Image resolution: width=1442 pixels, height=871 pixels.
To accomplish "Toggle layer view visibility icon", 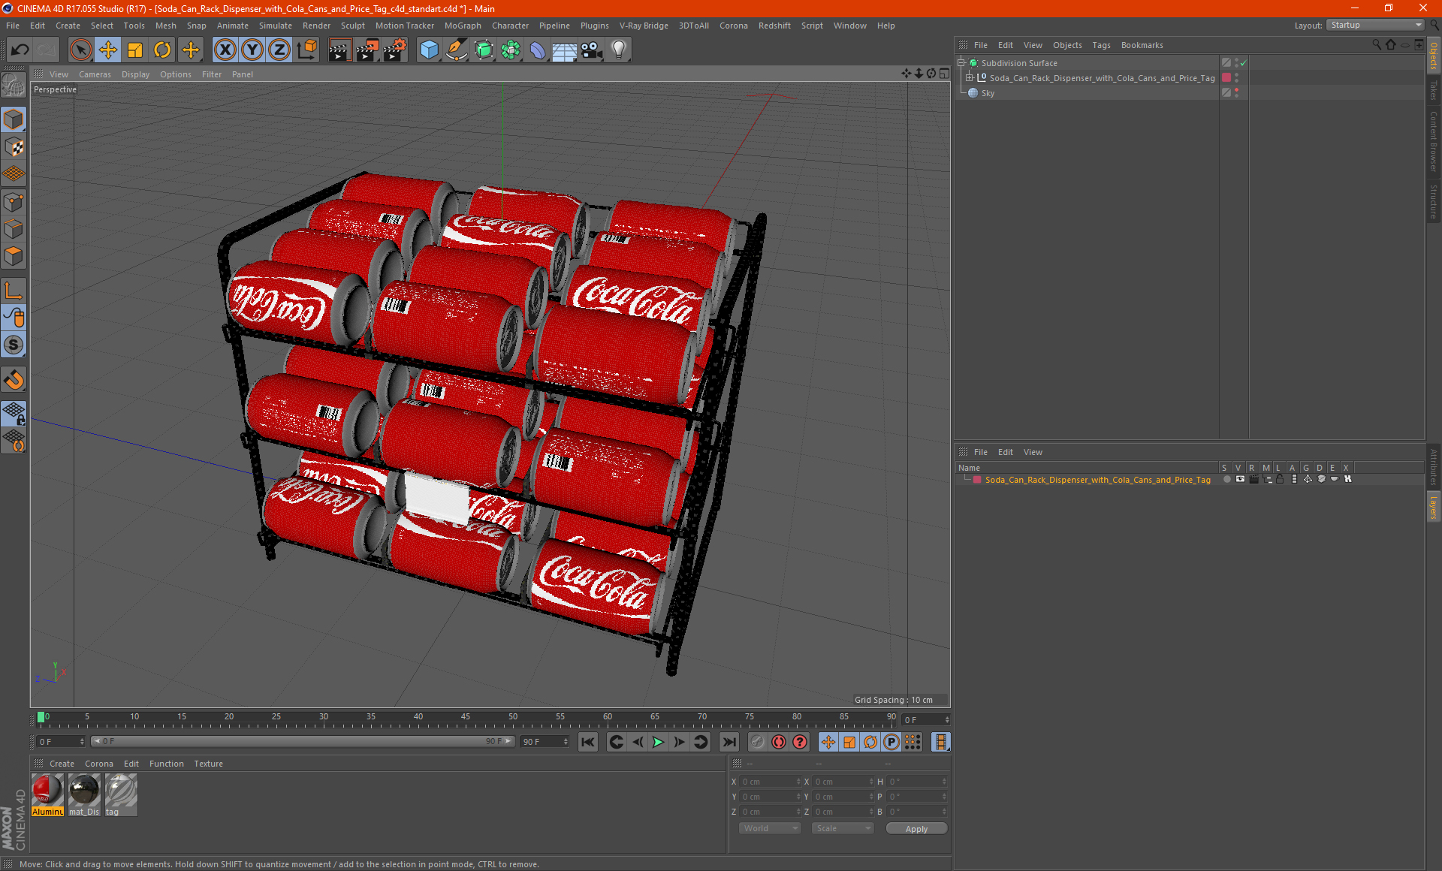I will click(1240, 479).
